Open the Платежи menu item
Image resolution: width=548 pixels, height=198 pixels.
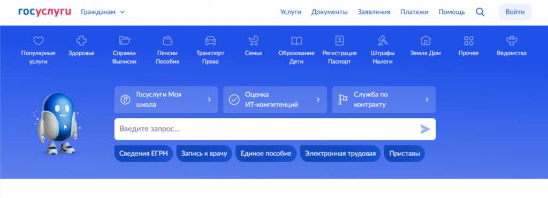coord(414,12)
